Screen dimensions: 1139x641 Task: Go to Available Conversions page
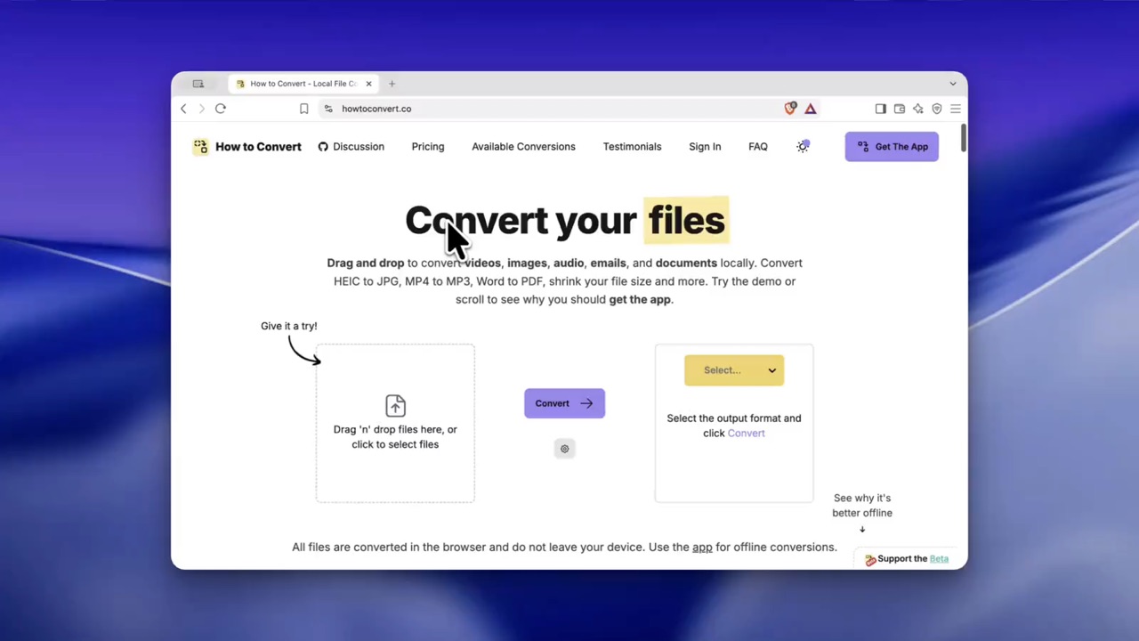point(523,147)
